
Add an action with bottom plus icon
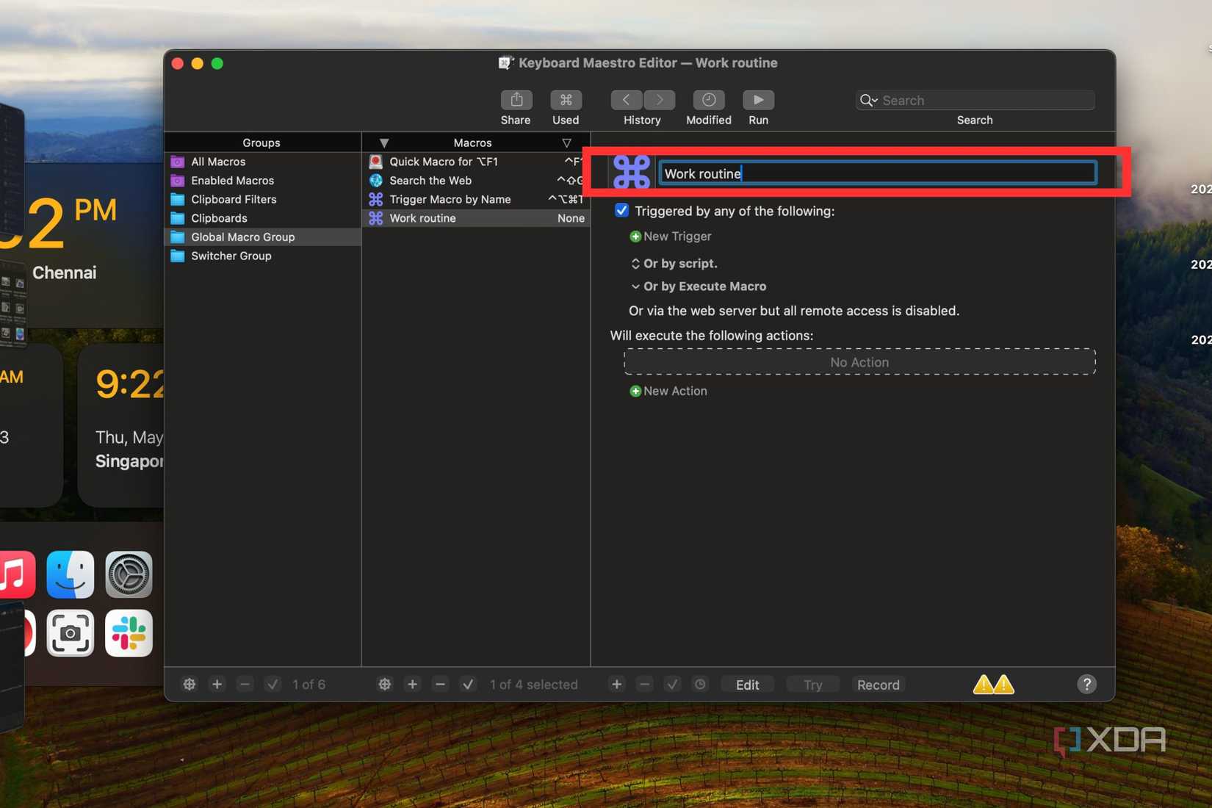[x=616, y=684]
